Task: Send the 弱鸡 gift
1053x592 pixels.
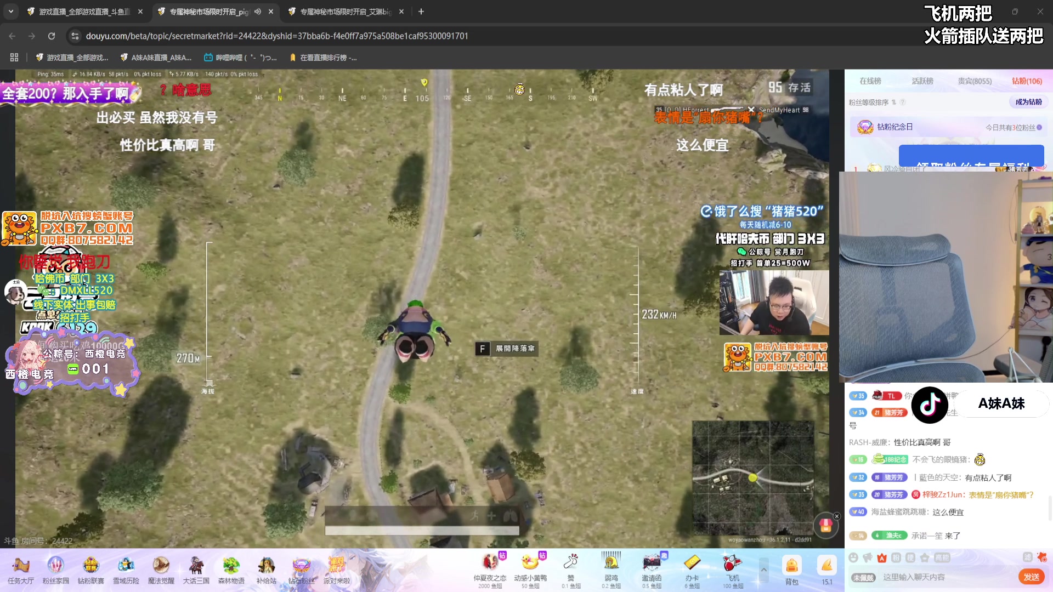Action: pos(612,570)
